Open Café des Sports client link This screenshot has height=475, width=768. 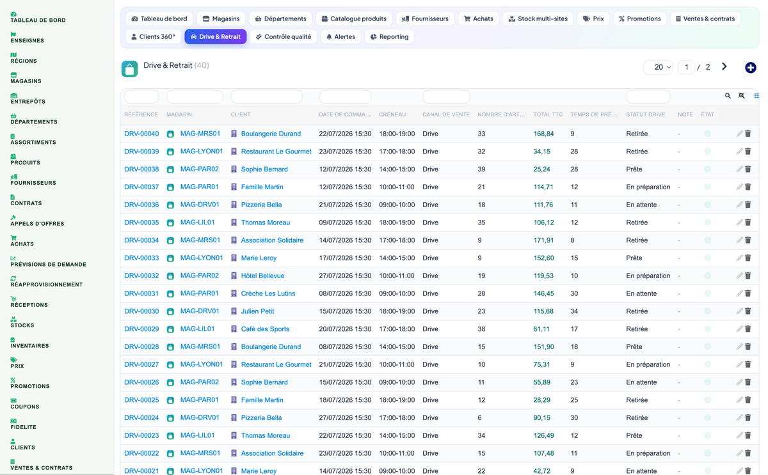[265, 329]
